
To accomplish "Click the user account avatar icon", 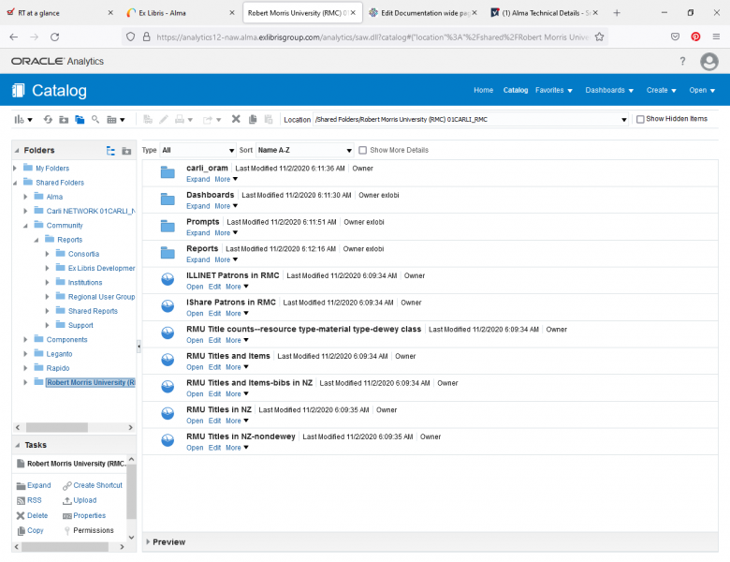I will tap(709, 61).
